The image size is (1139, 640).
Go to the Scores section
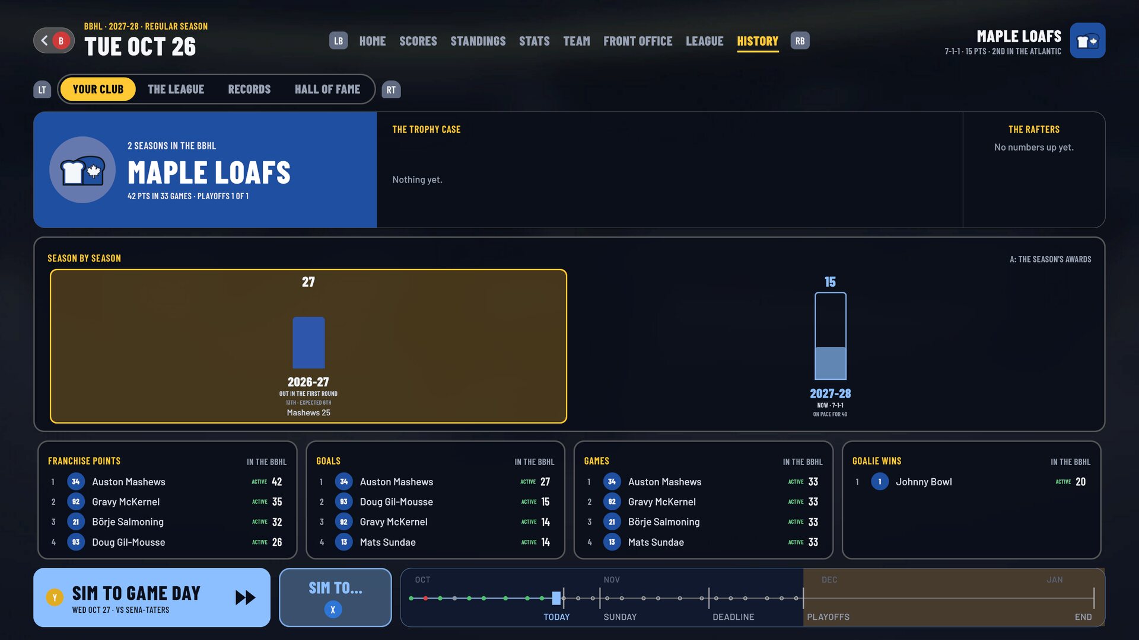tap(418, 41)
